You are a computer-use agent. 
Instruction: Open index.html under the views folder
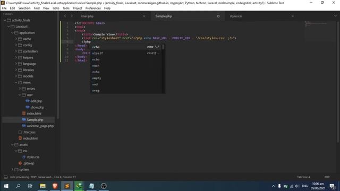[34, 114]
